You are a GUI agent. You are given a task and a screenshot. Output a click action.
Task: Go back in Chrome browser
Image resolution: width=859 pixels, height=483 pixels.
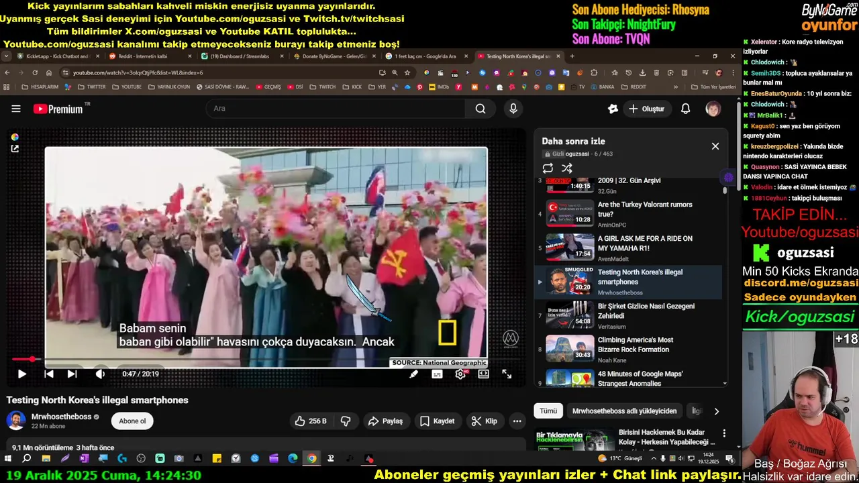coord(7,72)
